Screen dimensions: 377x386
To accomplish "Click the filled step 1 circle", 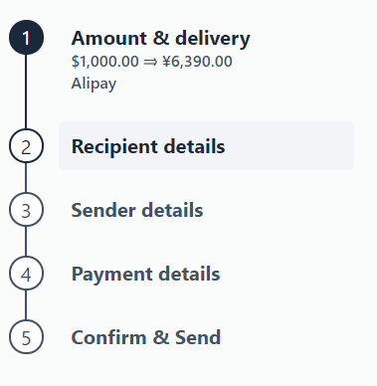I will [26, 37].
